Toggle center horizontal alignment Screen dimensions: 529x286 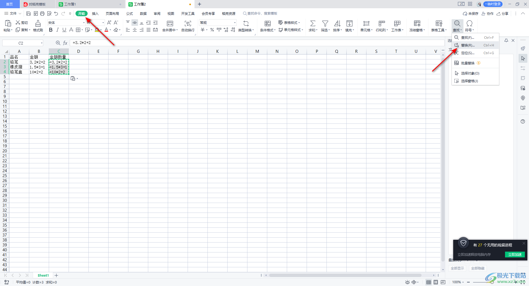pos(135,30)
